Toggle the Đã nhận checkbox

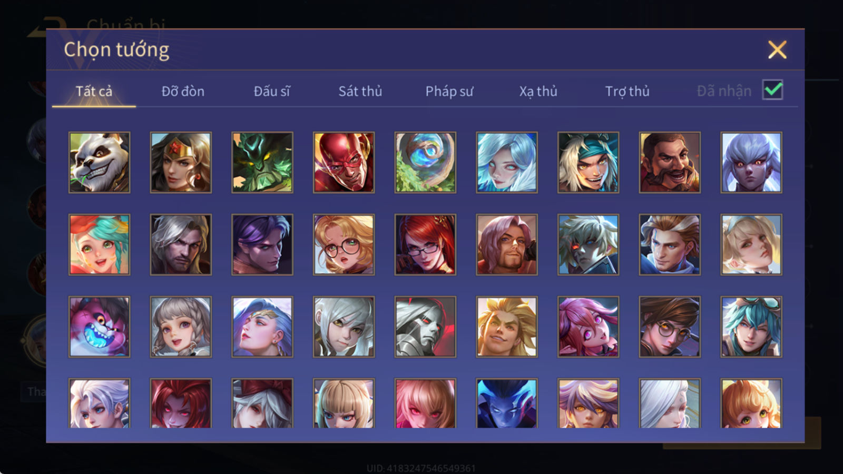(x=772, y=90)
